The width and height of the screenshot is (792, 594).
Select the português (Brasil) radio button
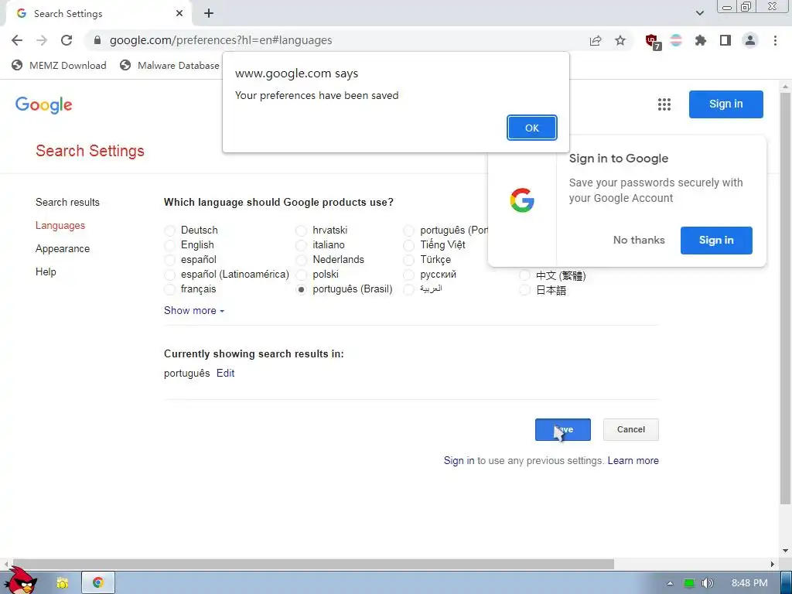pyautogui.click(x=301, y=289)
